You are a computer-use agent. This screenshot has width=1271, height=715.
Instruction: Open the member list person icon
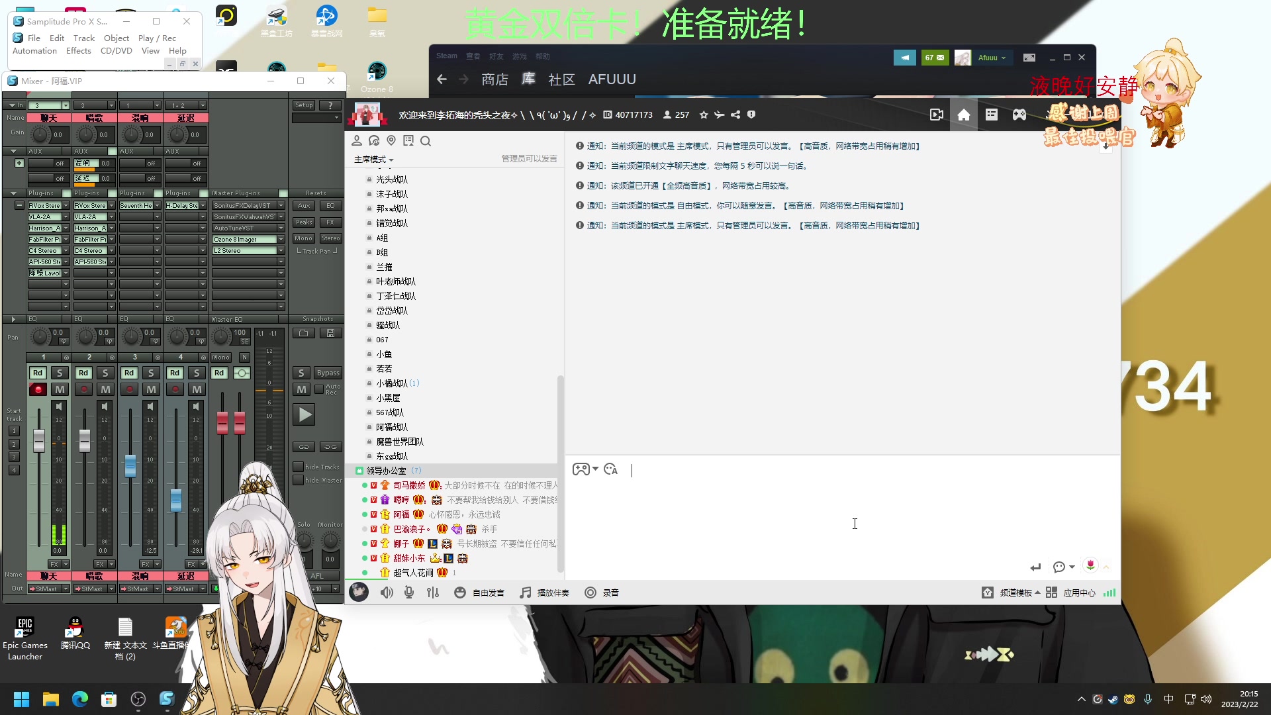(x=357, y=140)
